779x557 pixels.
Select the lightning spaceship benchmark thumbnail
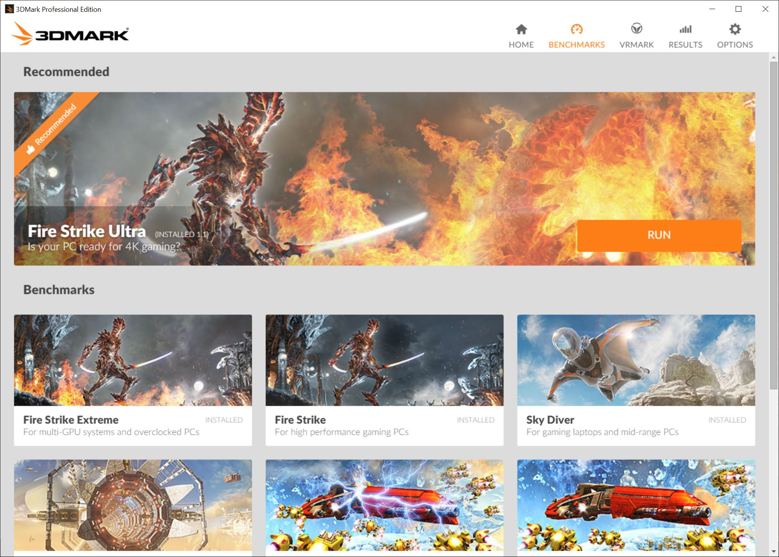click(384, 505)
